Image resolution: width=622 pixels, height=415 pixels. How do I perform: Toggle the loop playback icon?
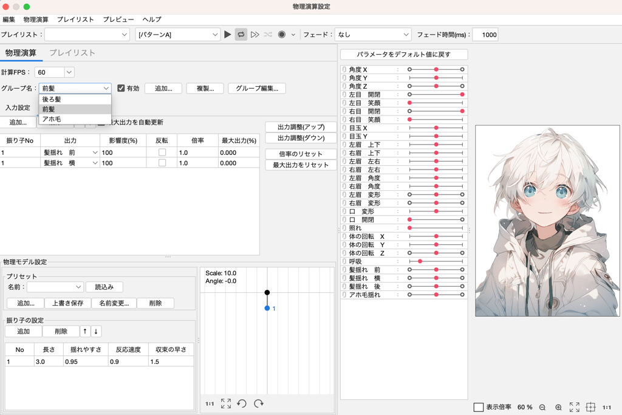[x=241, y=34]
